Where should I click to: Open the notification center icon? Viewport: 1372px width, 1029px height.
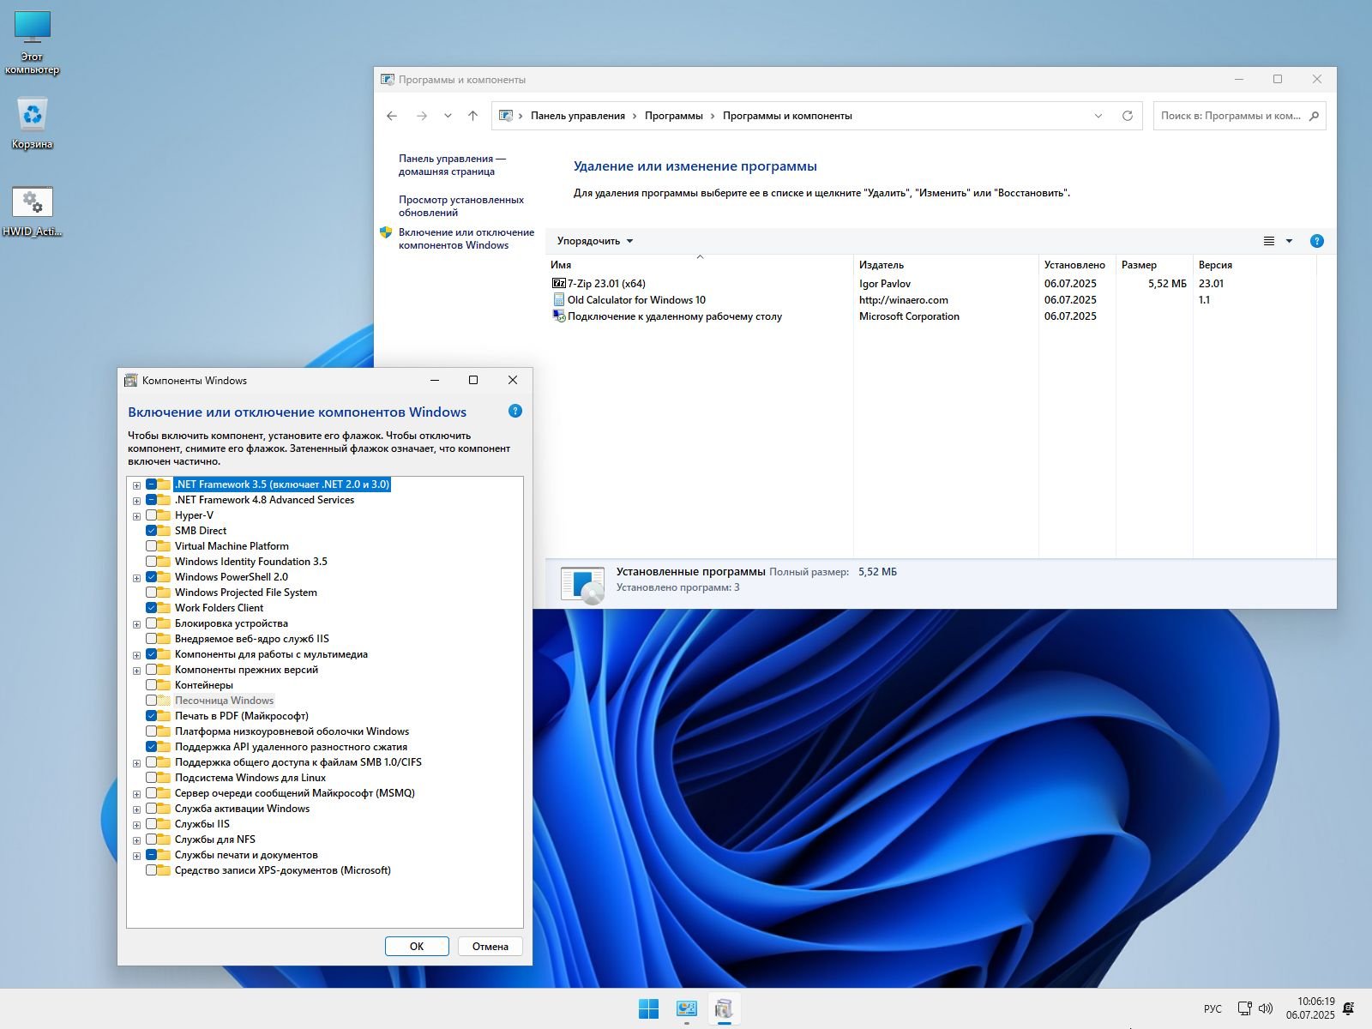[x=1349, y=1008]
